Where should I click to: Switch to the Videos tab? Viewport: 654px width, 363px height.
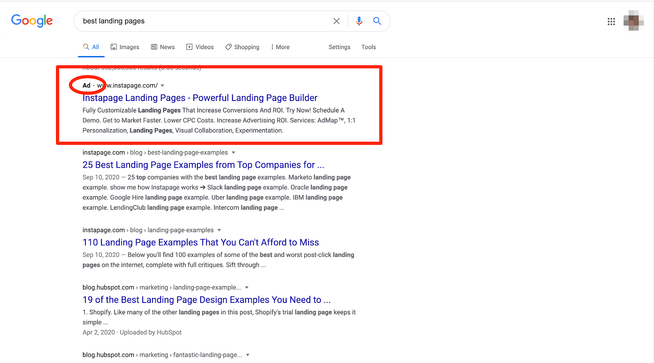(x=200, y=47)
